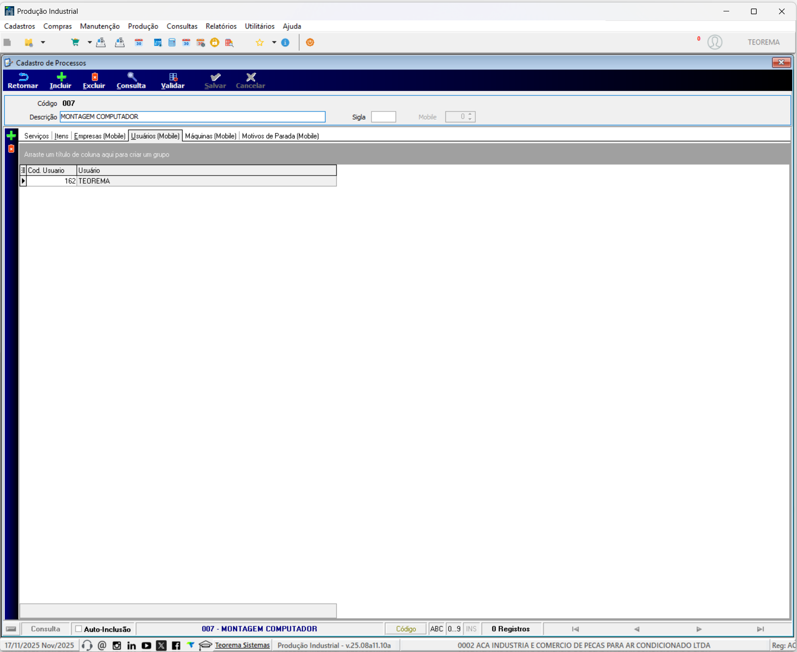The width and height of the screenshot is (797, 652).
Task: Click the @ email icon
Action: click(102, 645)
